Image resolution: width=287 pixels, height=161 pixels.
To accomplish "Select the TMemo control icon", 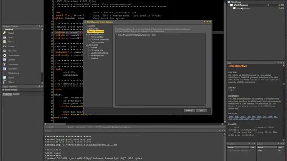I will [x=4, y=42].
